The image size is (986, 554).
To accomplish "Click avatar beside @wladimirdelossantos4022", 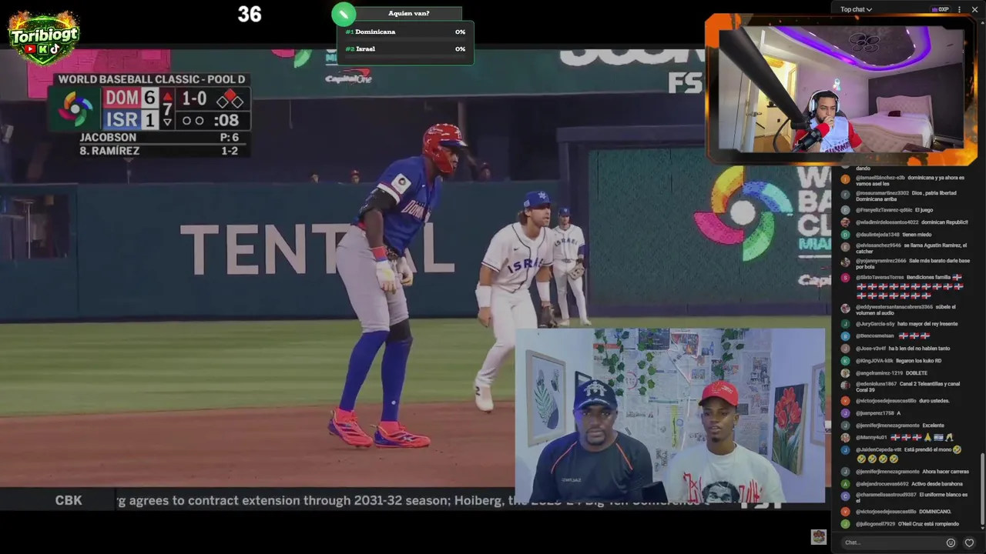I will click(845, 222).
